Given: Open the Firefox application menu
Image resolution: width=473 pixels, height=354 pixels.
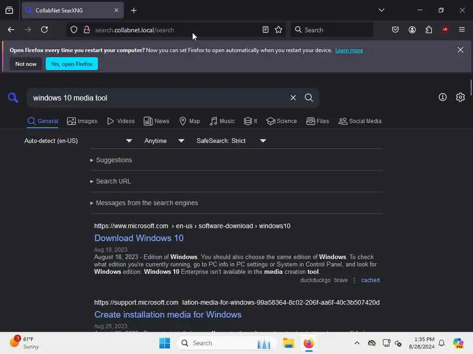Looking at the screenshot, I should tap(462, 29).
